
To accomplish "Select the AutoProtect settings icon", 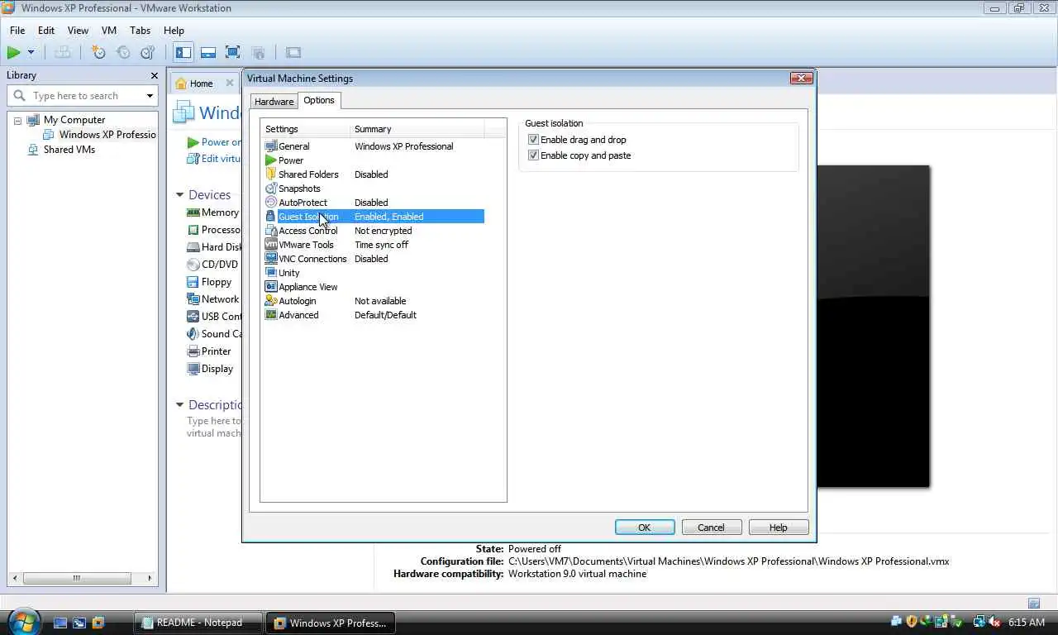I will 271,203.
